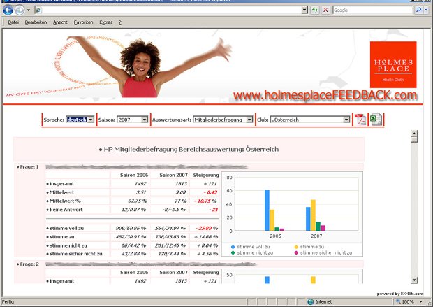Open the Club dropdown showing Österreich
Viewport: 433px width, 307px height.
pos(310,120)
